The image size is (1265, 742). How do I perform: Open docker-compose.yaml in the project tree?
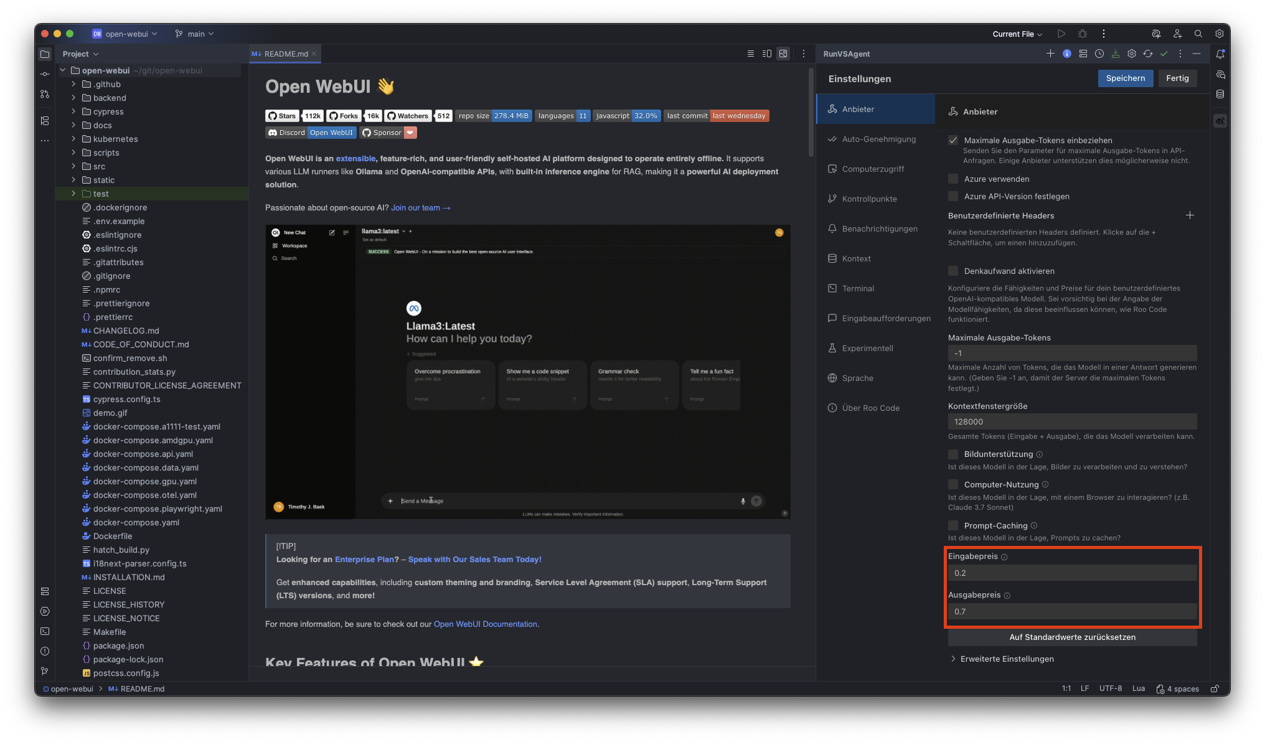(136, 522)
